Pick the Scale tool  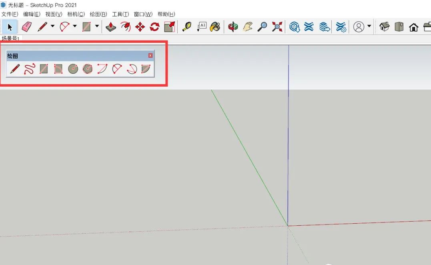(169, 27)
